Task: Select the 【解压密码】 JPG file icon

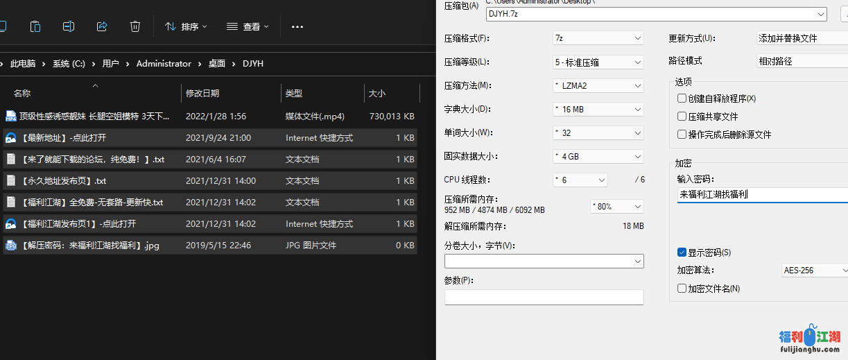Action: coord(10,246)
